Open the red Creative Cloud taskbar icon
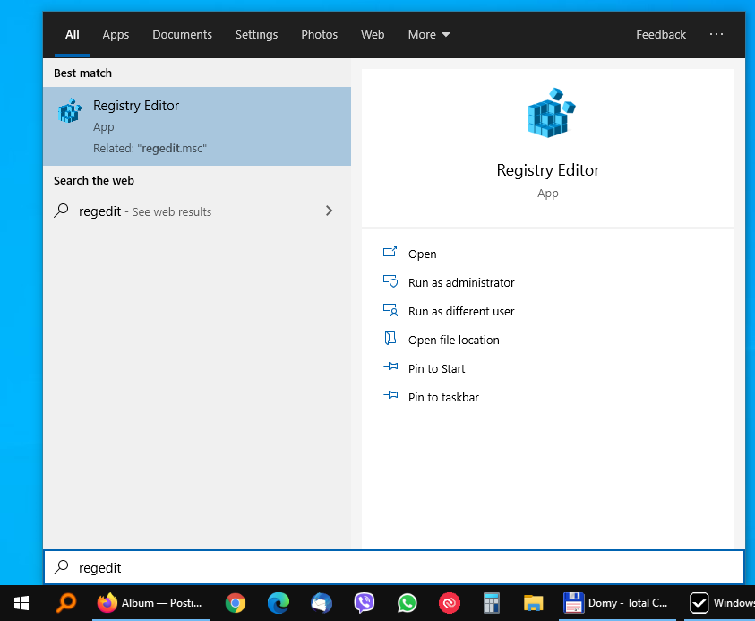 tap(450, 603)
